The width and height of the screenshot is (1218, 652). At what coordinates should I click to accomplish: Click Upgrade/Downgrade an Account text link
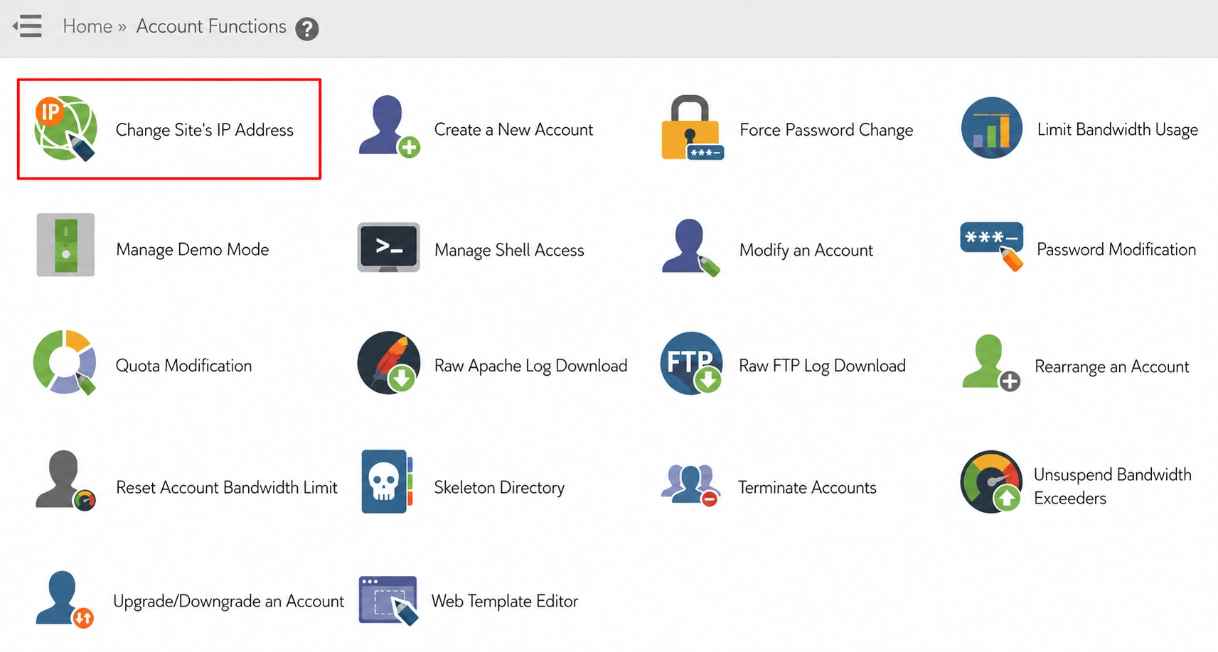pos(229,602)
